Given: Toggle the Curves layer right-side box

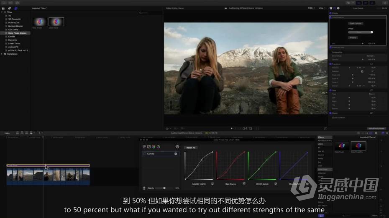Looking at the screenshot, I should pos(176,154).
